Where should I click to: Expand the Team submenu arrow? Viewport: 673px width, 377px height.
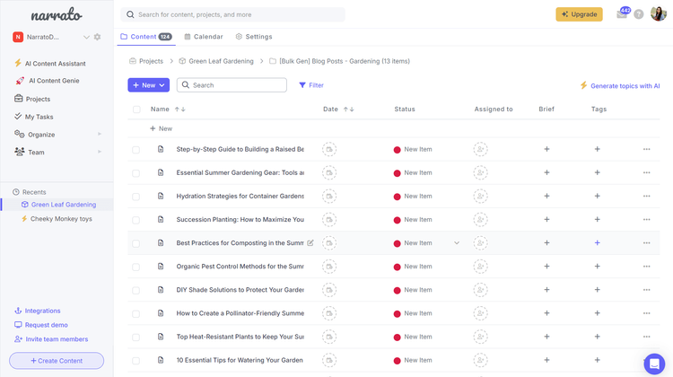pos(100,152)
